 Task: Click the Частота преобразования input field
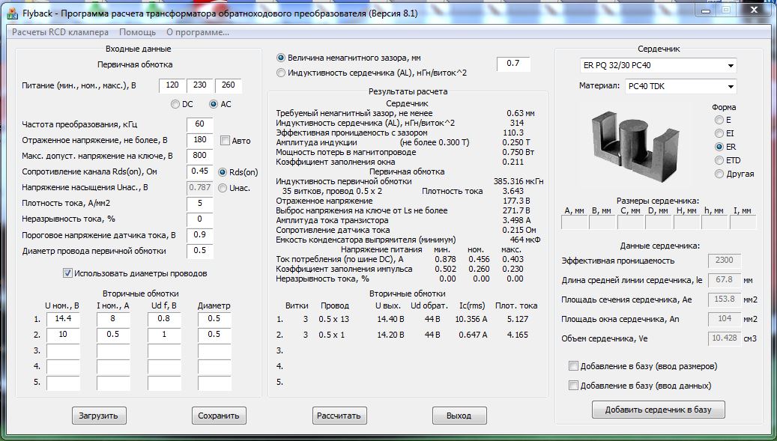199,124
